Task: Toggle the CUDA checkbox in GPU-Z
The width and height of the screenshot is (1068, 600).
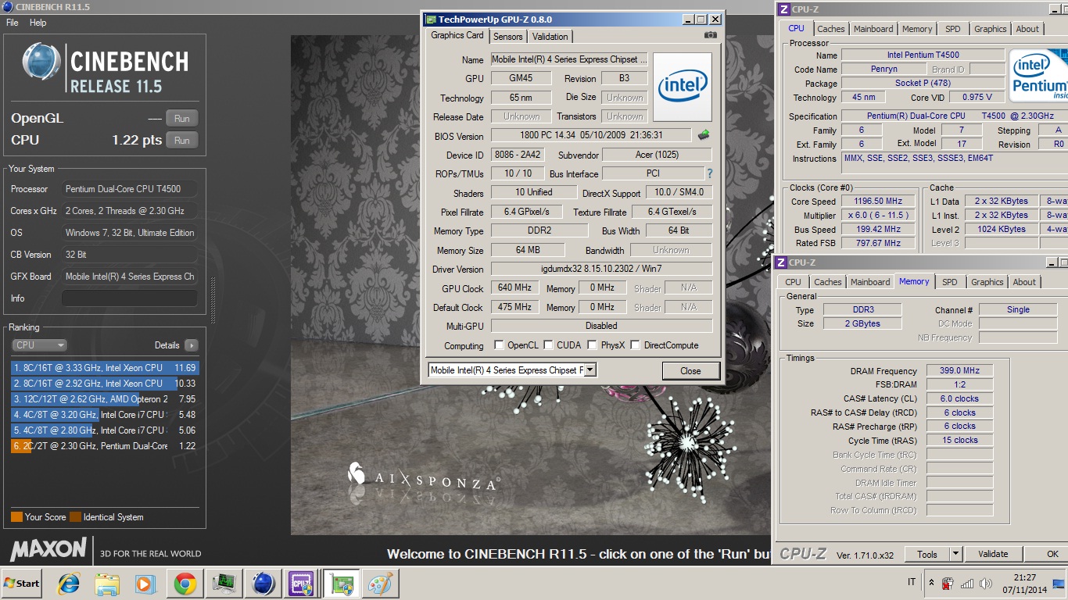Action: click(549, 345)
